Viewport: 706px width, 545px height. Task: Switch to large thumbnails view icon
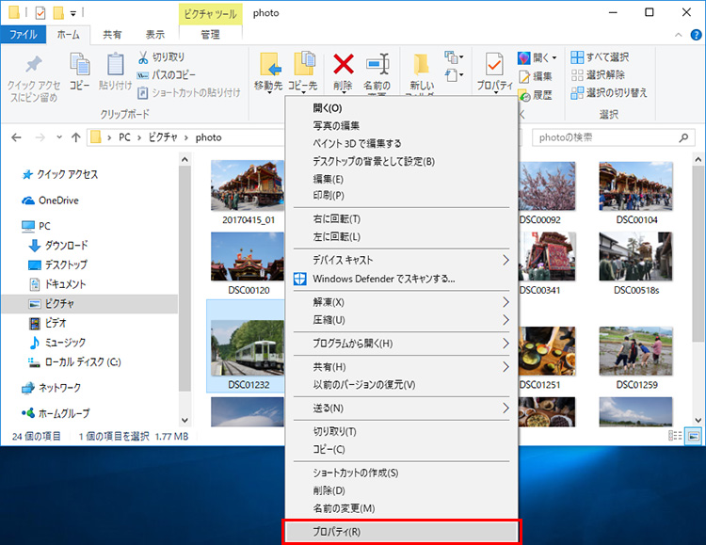694,435
